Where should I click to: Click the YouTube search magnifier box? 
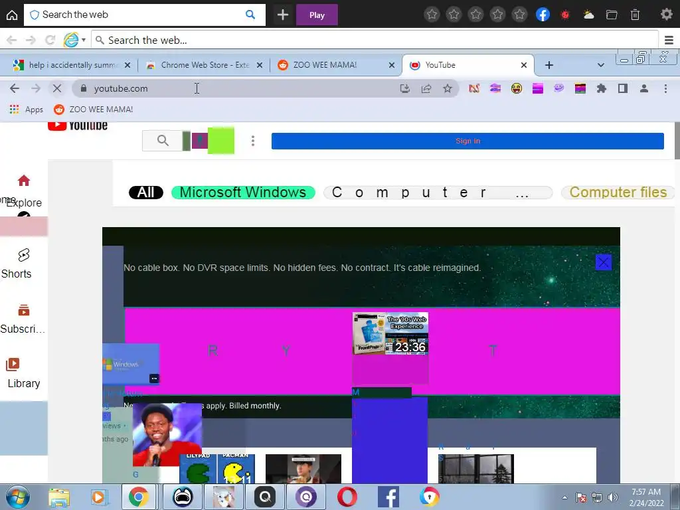tap(163, 141)
